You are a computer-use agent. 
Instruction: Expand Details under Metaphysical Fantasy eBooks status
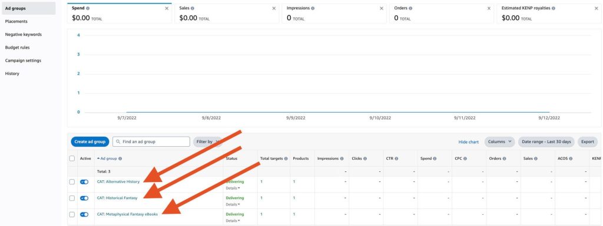click(x=233, y=221)
